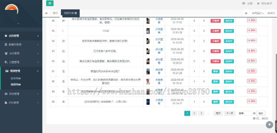This screenshot has height=133, width=277.
Task: Focus the page number input field
Action: point(248,113)
